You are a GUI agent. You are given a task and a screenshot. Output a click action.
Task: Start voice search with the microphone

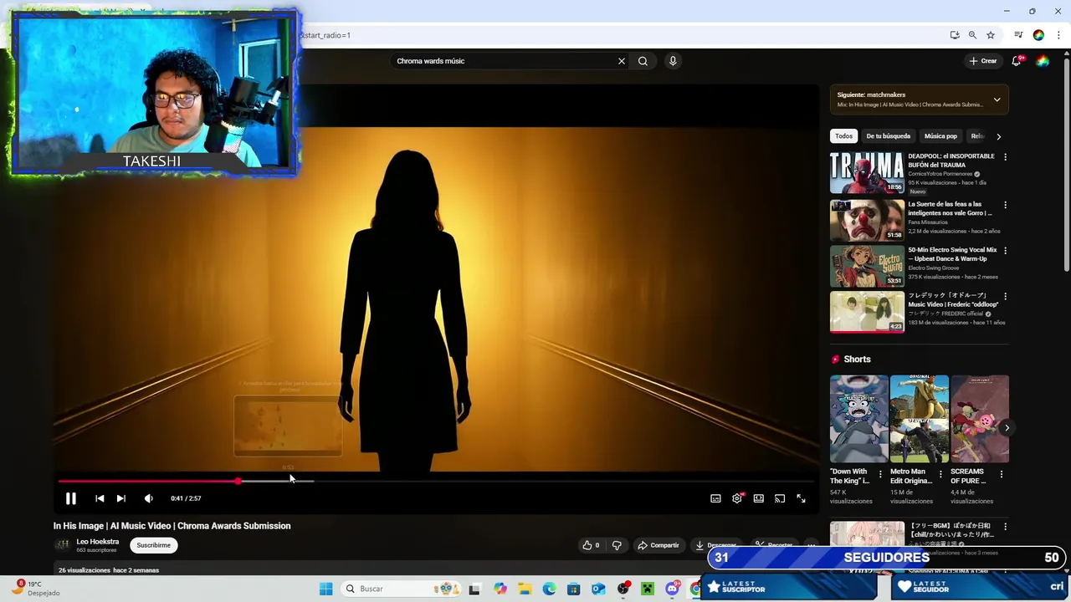pos(673,61)
